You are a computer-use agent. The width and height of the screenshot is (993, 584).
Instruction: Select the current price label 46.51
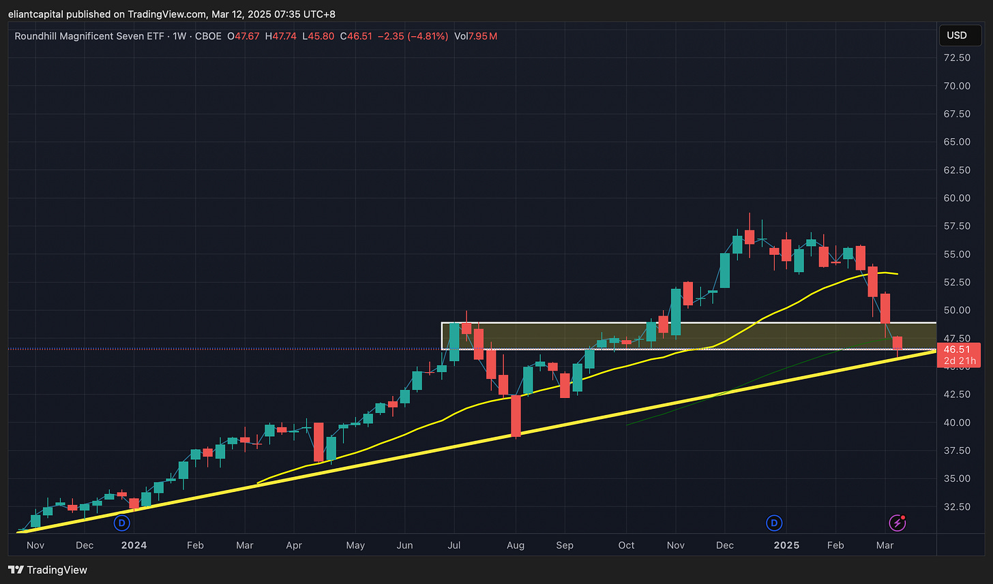pos(958,350)
